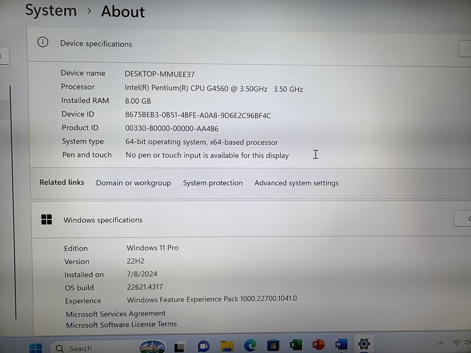
Task: Click the 'Processor' label
Action: [78, 87]
